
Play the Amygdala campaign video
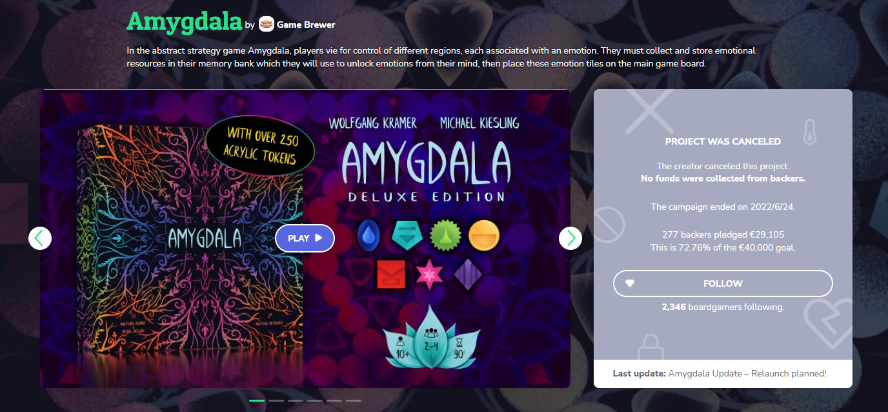(x=305, y=238)
